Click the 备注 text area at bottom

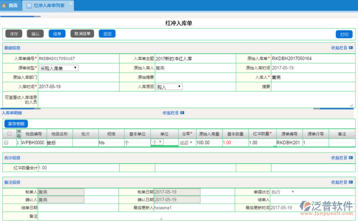[x=100, y=216]
